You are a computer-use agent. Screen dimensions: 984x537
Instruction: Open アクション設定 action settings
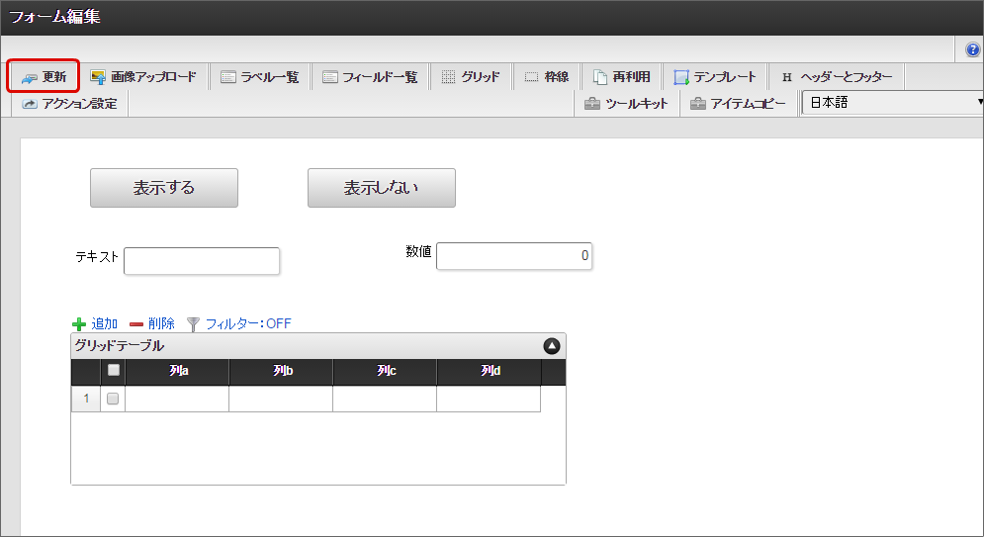(x=69, y=104)
